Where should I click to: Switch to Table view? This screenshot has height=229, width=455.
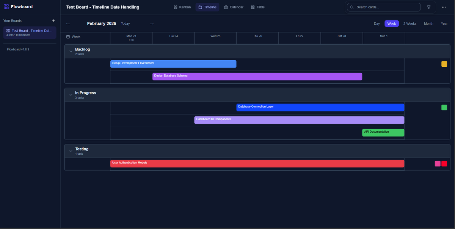(x=258, y=7)
